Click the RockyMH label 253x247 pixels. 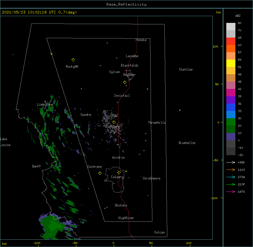coord(72,67)
